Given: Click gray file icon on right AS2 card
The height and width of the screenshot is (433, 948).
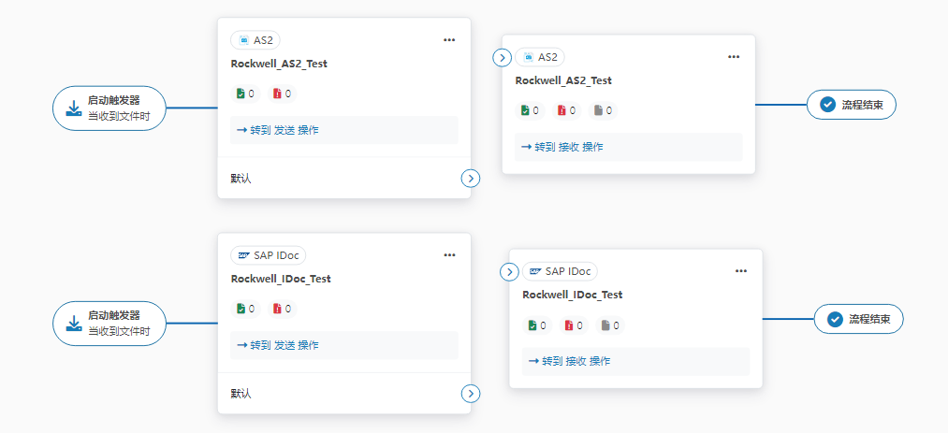Looking at the screenshot, I should coord(598,110).
